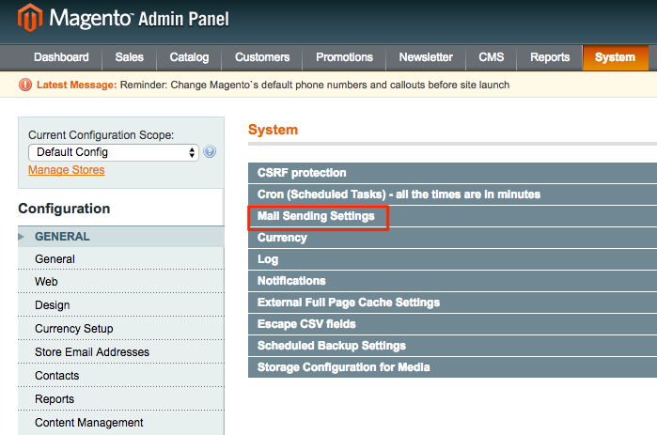
Task: Expand the CSRF protection section
Action: 302,173
